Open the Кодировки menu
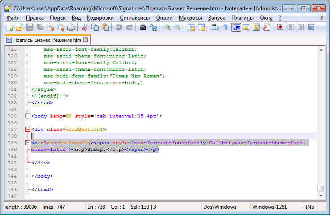 pos(100,18)
